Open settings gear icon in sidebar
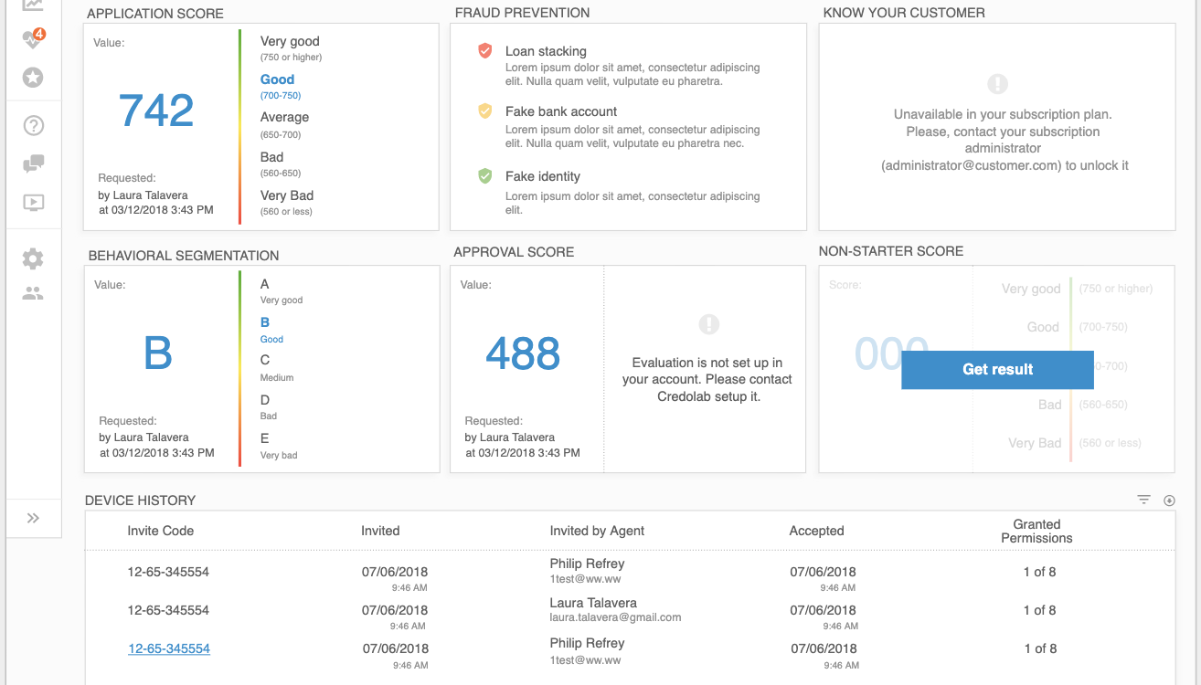The image size is (1201, 685). point(33,259)
